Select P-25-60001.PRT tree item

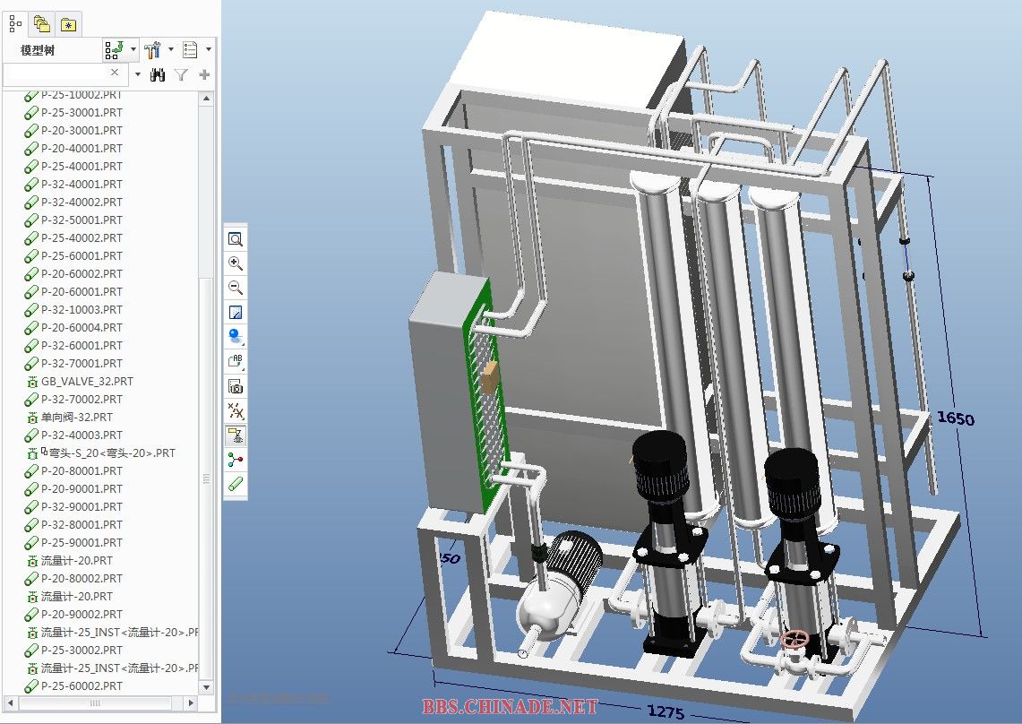(x=82, y=255)
